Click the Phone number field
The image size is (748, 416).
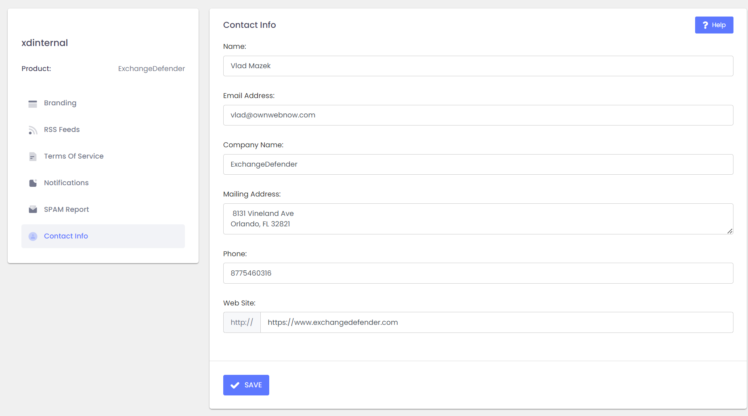478,273
